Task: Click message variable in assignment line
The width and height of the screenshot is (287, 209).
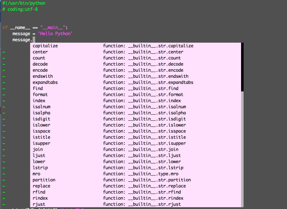Action: 21,34
